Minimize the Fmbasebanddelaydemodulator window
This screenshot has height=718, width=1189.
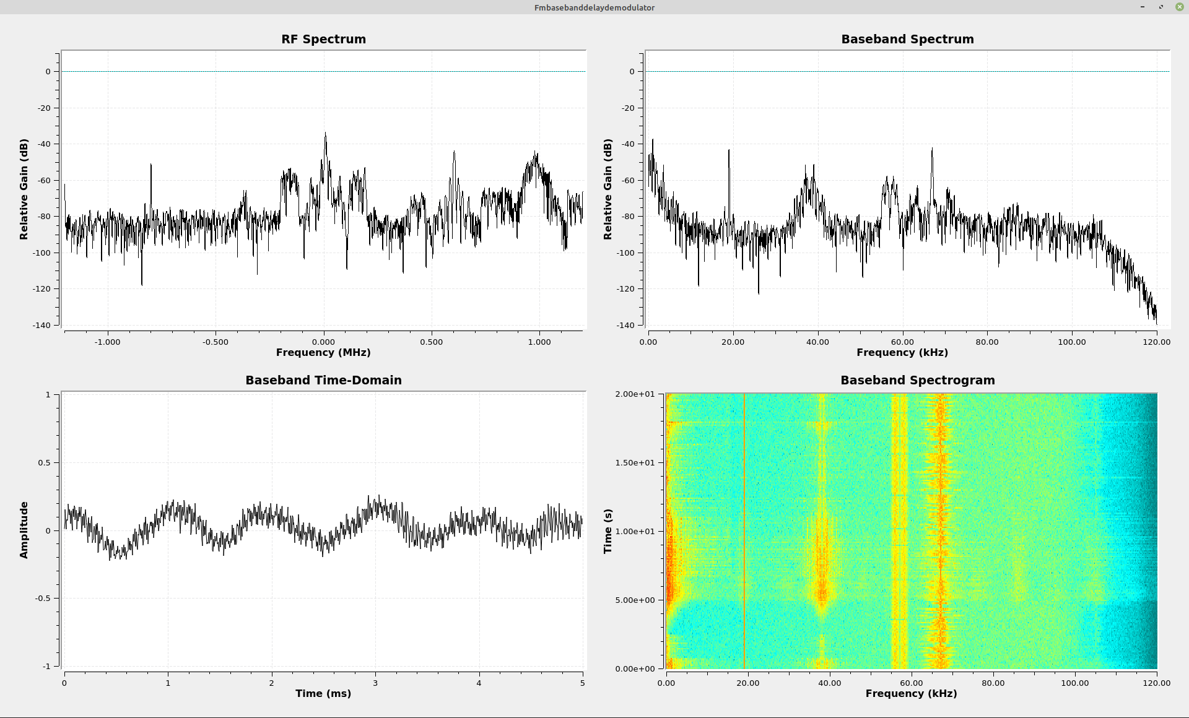click(1143, 7)
